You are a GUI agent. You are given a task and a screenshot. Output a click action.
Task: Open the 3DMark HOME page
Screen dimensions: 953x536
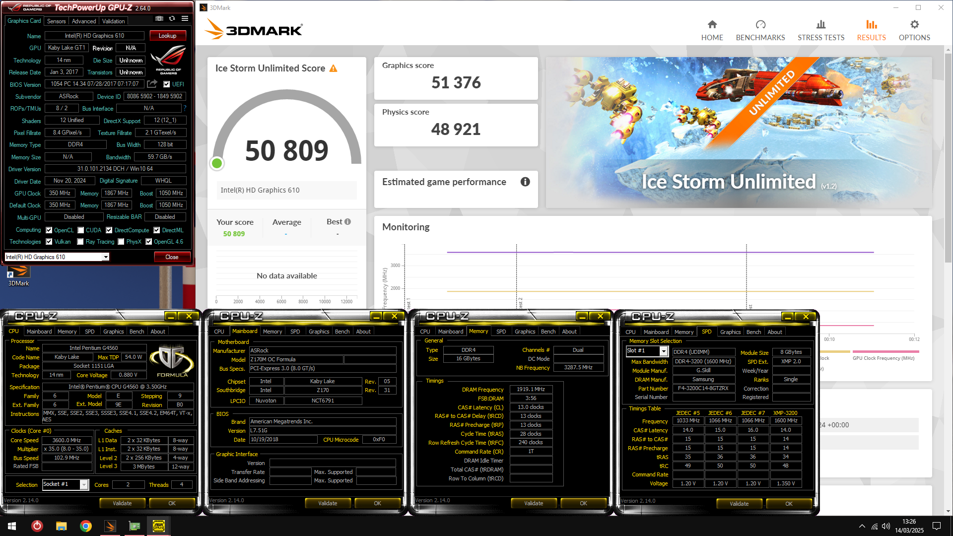(x=712, y=30)
